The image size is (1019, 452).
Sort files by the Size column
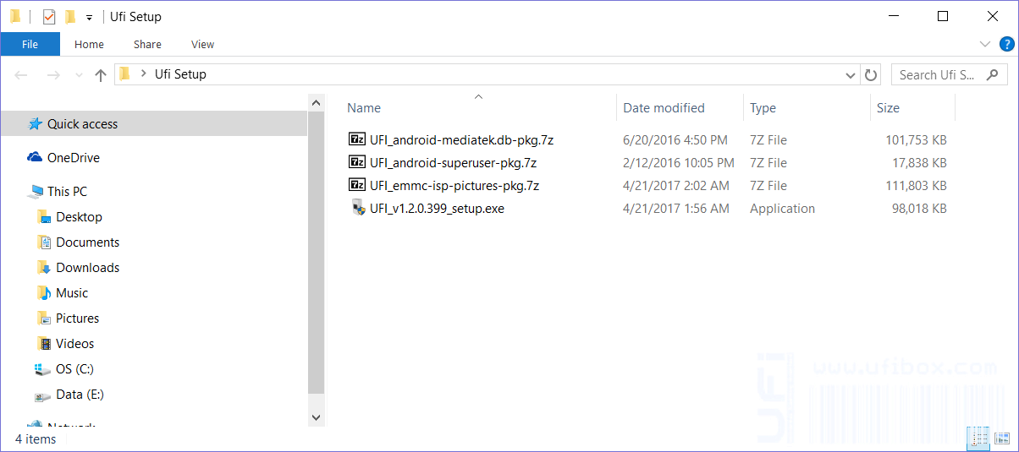[x=888, y=108]
